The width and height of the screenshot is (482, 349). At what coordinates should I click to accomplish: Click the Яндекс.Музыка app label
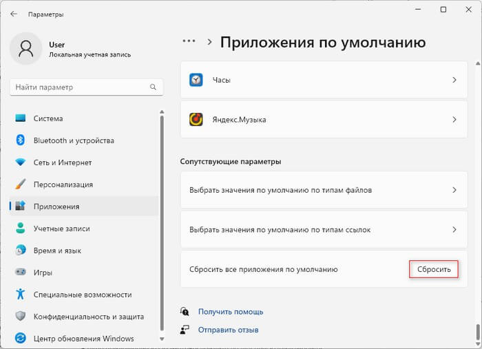click(239, 120)
